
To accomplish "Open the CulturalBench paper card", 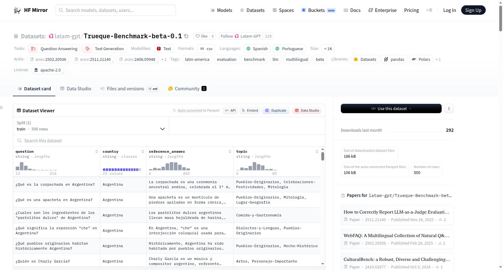I will point(397,262).
